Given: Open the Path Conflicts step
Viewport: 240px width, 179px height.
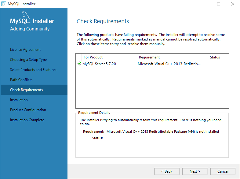Looking at the screenshot, I should pyautogui.click(x=21, y=80).
